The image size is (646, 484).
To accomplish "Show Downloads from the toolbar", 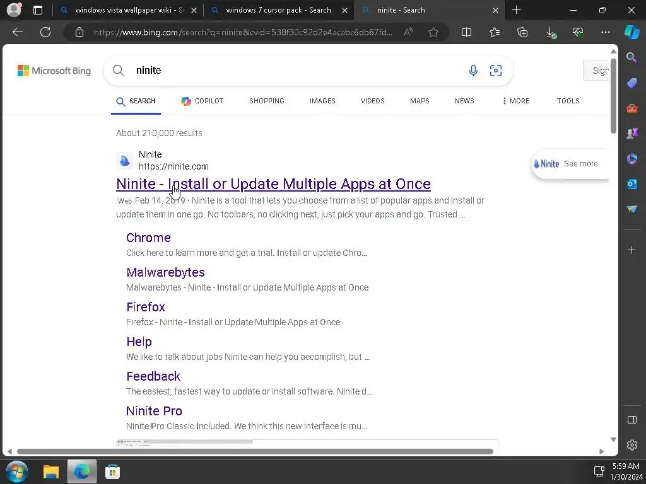I will (x=551, y=33).
